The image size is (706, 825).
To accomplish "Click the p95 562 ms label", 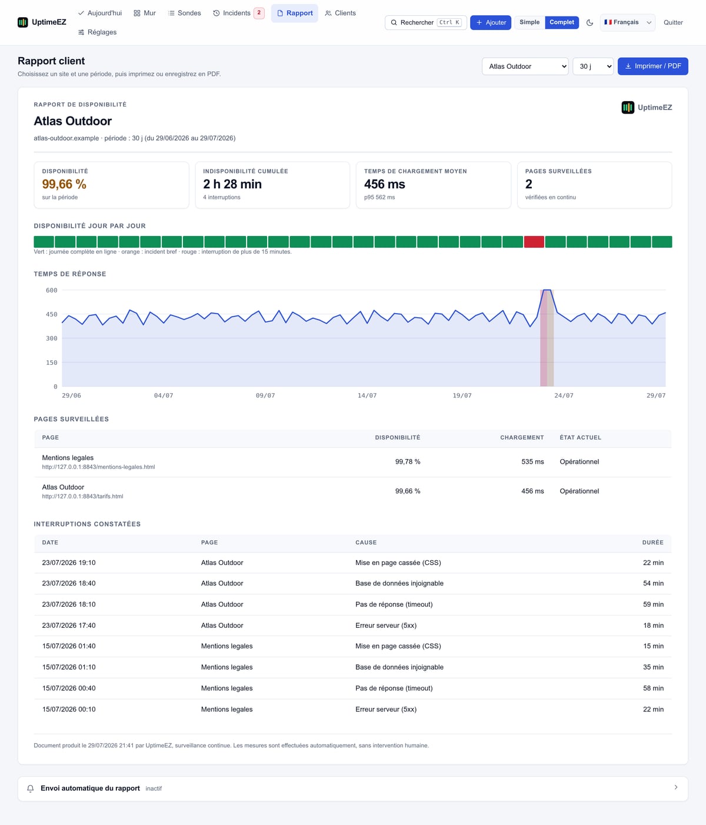I will tap(379, 197).
